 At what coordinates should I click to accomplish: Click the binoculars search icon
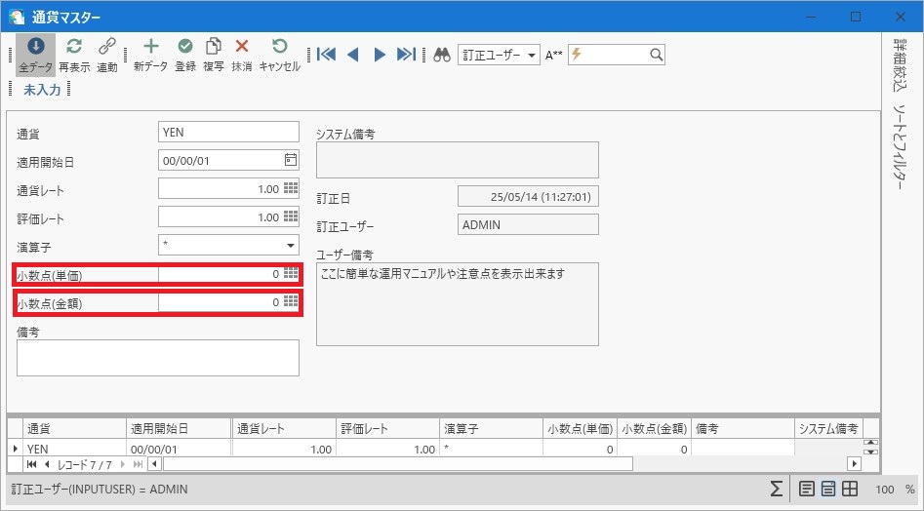pyautogui.click(x=442, y=55)
